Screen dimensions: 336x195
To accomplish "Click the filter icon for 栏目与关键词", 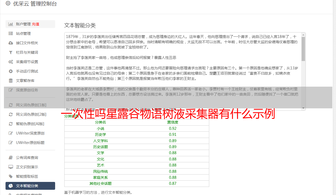I will (x=11, y=52).
